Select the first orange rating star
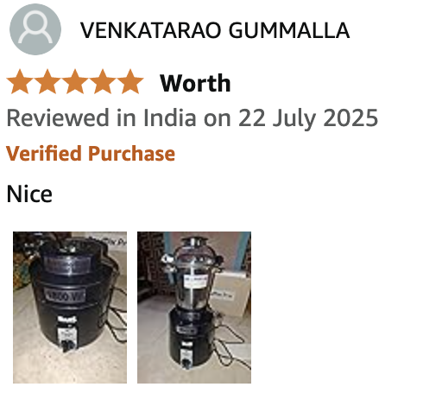The width and height of the screenshot is (423, 406). (x=20, y=82)
